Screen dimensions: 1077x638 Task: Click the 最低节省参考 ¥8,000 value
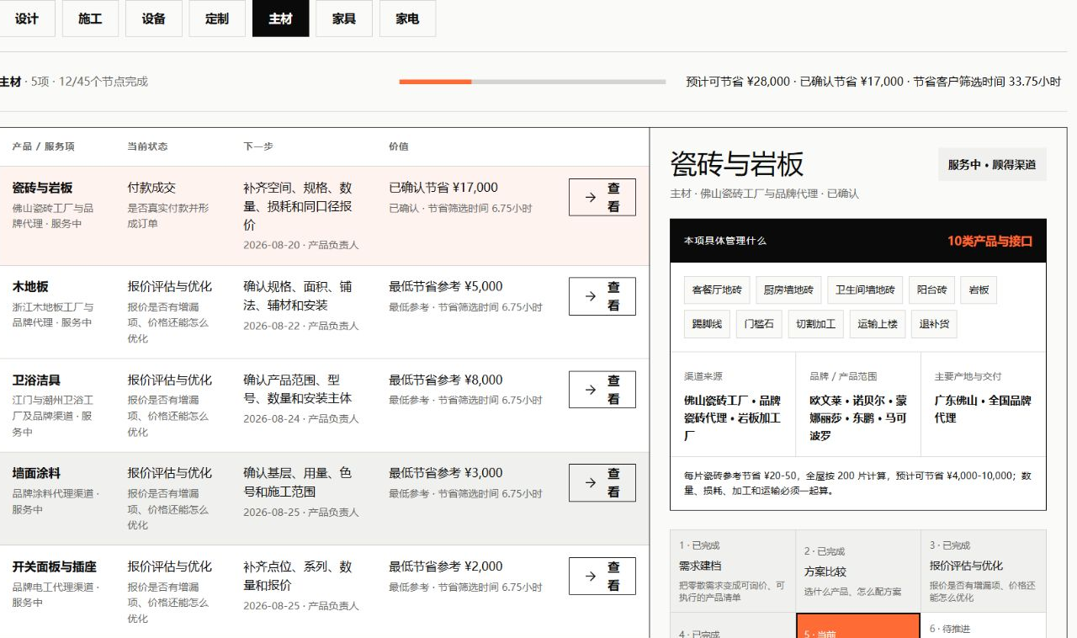[446, 380]
